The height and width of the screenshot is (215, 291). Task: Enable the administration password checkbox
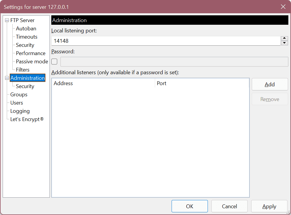pyautogui.click(x=54, y=62)
